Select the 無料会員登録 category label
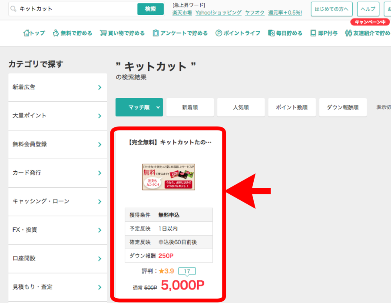The height and width of the screenshot is (303, 391). pyautogui.click(x=30, y=144)
